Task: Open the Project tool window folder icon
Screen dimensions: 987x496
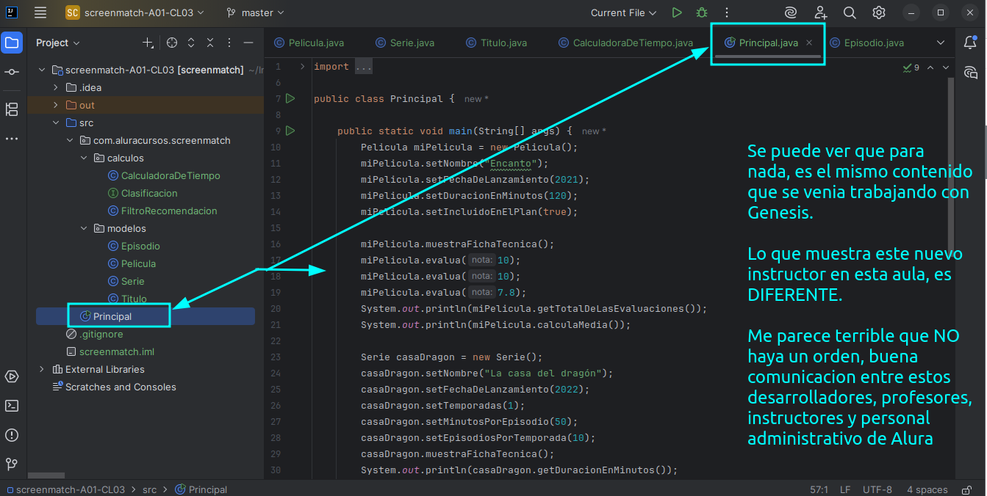Action: pyautogui.click(x=12, y=43)
